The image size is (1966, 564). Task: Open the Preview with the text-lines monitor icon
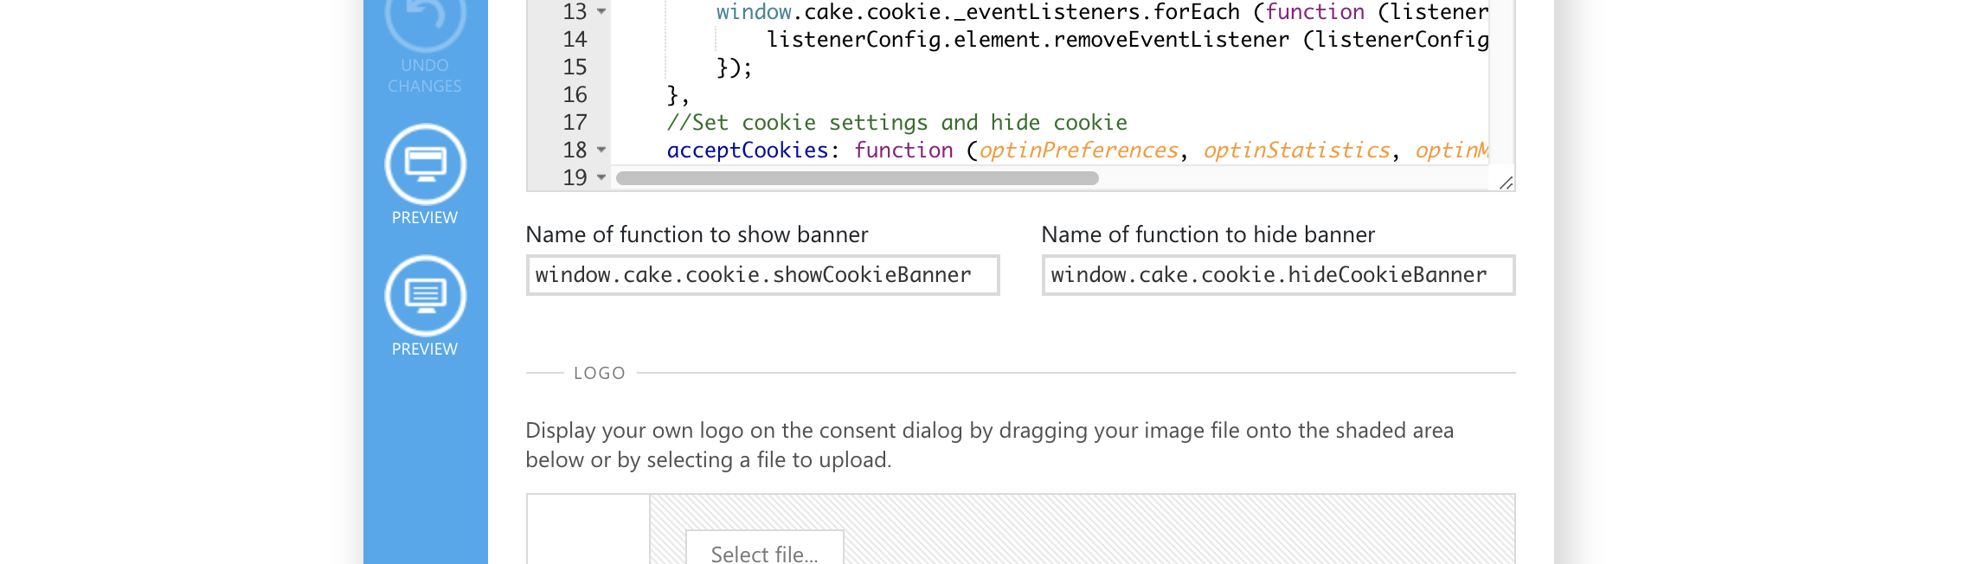425,296
